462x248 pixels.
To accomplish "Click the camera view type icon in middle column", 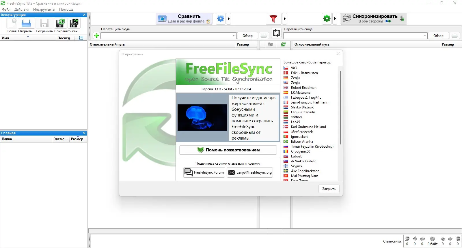I will pos(271,44).
